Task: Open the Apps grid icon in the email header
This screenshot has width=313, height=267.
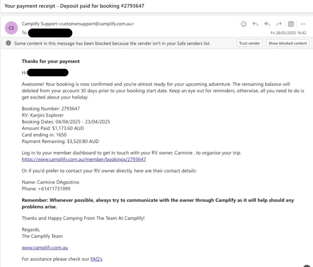Action: pos(291,24)
